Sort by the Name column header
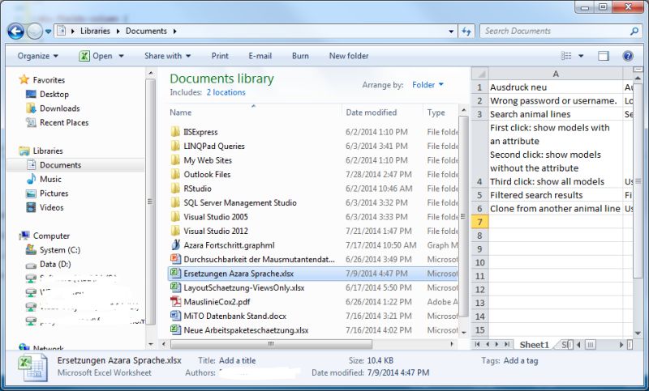 255,113
